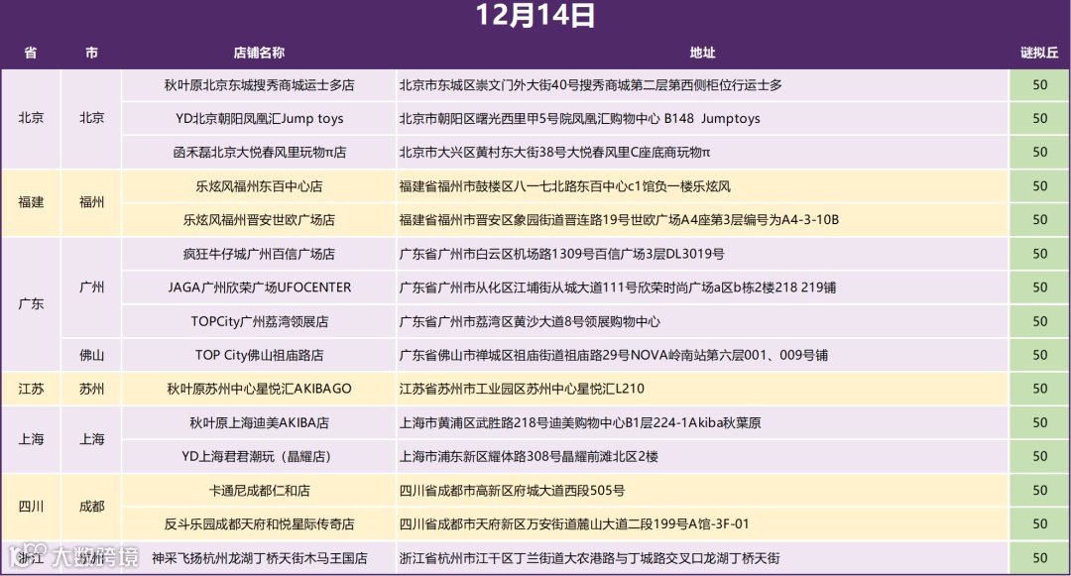Select the 省 column header
The height and width of the screenshot is (576, 1071).
[x=31, y=53]
